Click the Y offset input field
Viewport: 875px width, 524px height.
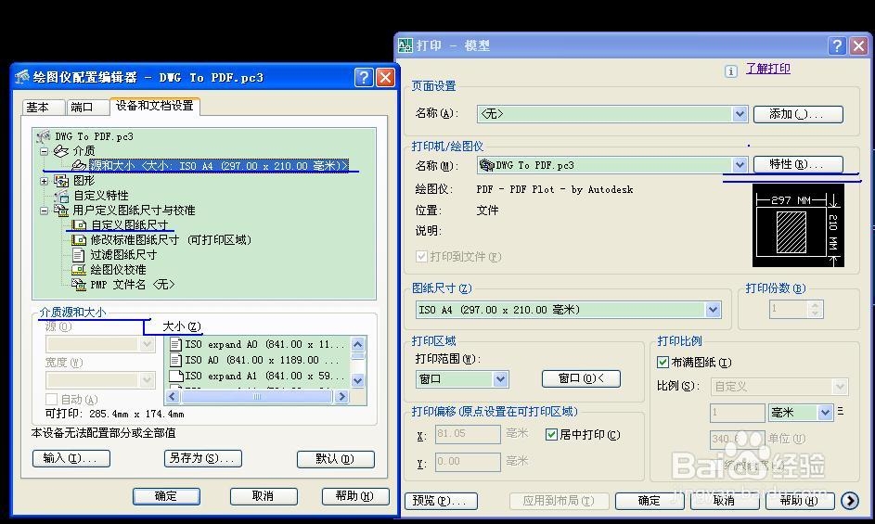click(x=468, y=462)
